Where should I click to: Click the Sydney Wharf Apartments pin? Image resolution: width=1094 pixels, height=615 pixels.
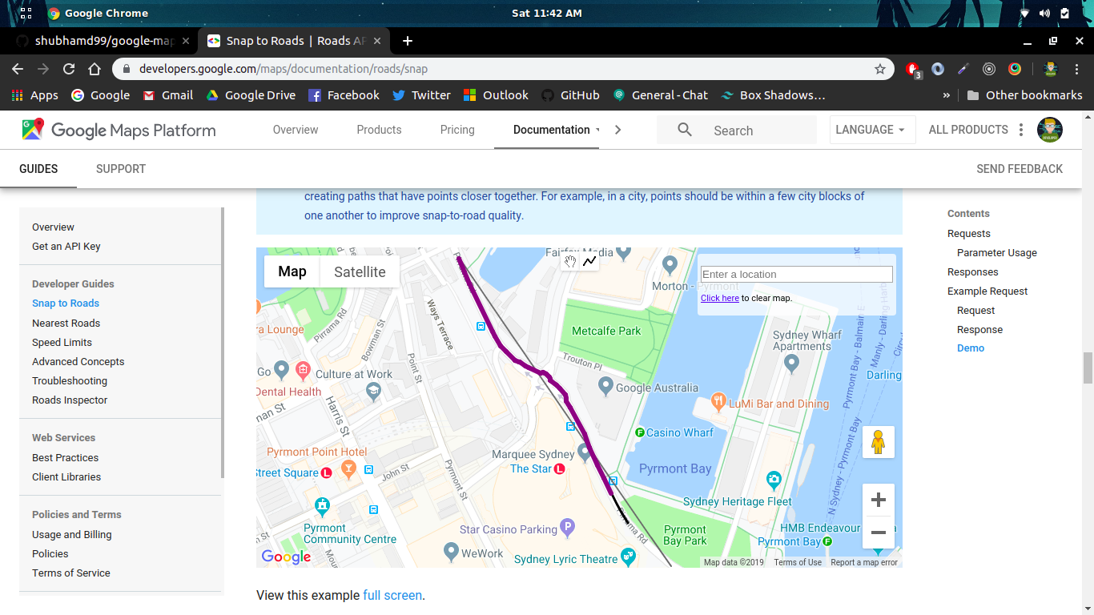(x=792, y=364)
